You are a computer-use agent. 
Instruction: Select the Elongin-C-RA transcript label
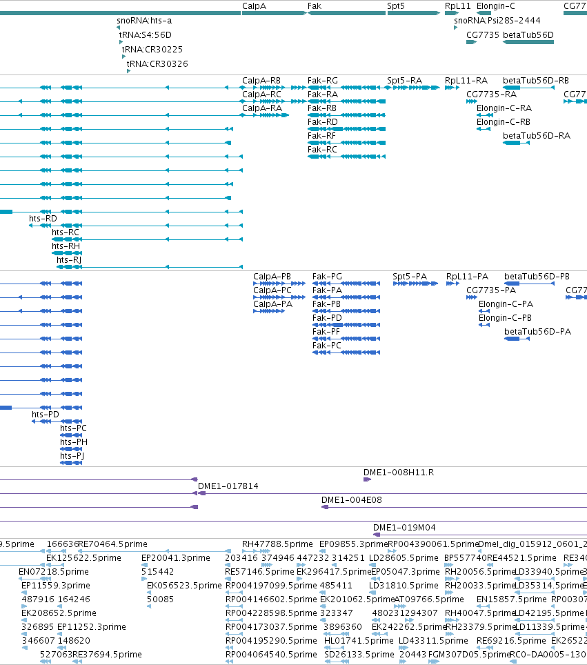pos(504,108)
